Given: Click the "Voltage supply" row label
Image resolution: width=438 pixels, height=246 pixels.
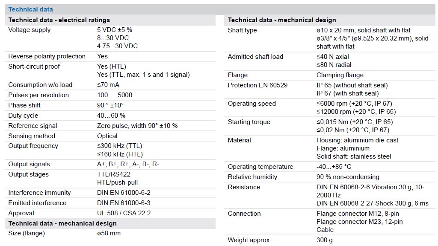Looking at the screenshot, I should (x=30, y=30).
